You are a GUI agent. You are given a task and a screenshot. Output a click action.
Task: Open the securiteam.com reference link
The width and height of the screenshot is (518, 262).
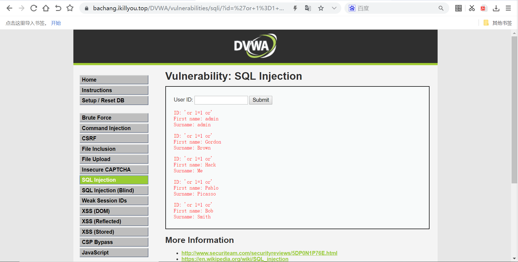click(x=259, y=253)
